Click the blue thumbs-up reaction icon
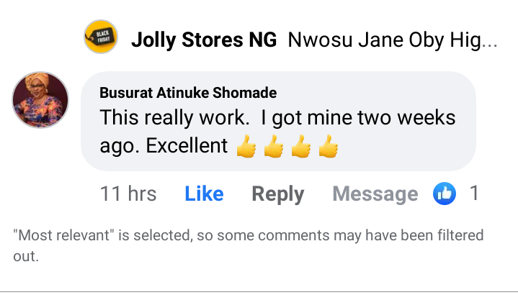Screen dimensions: 518x295 (x=445, y=193)
